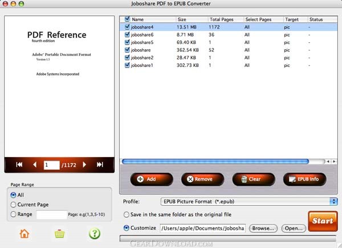Select the joboshare6 row name

point(142,34)
